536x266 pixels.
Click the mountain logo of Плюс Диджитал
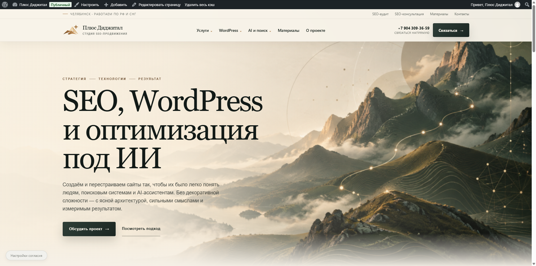click(x=71, y=30)
